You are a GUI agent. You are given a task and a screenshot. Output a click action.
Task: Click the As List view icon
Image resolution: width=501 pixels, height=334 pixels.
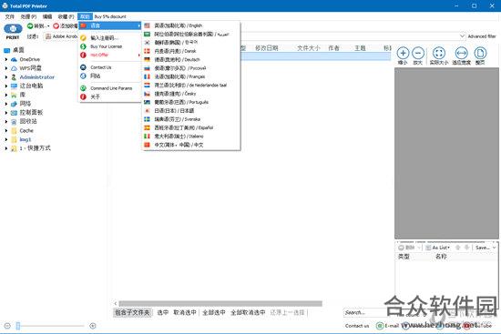(428, 248)
